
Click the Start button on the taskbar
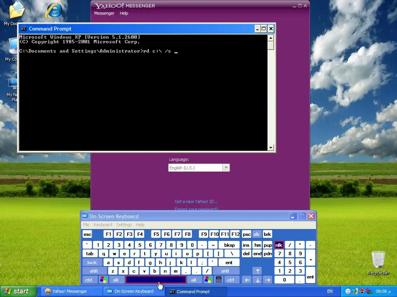[x=18, y=292]
